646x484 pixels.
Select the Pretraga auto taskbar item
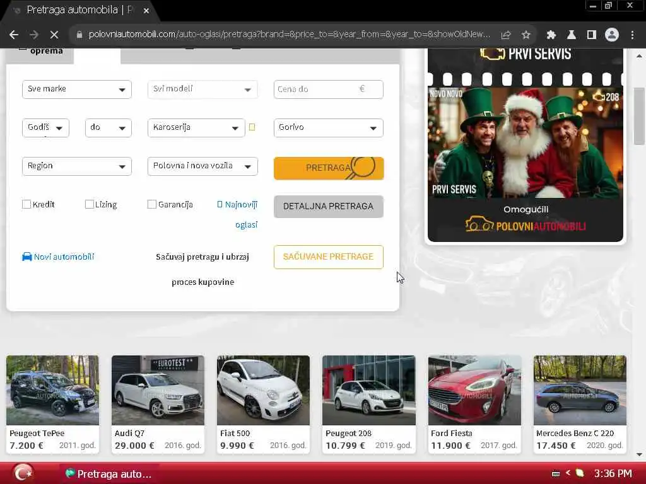(109, 474)
